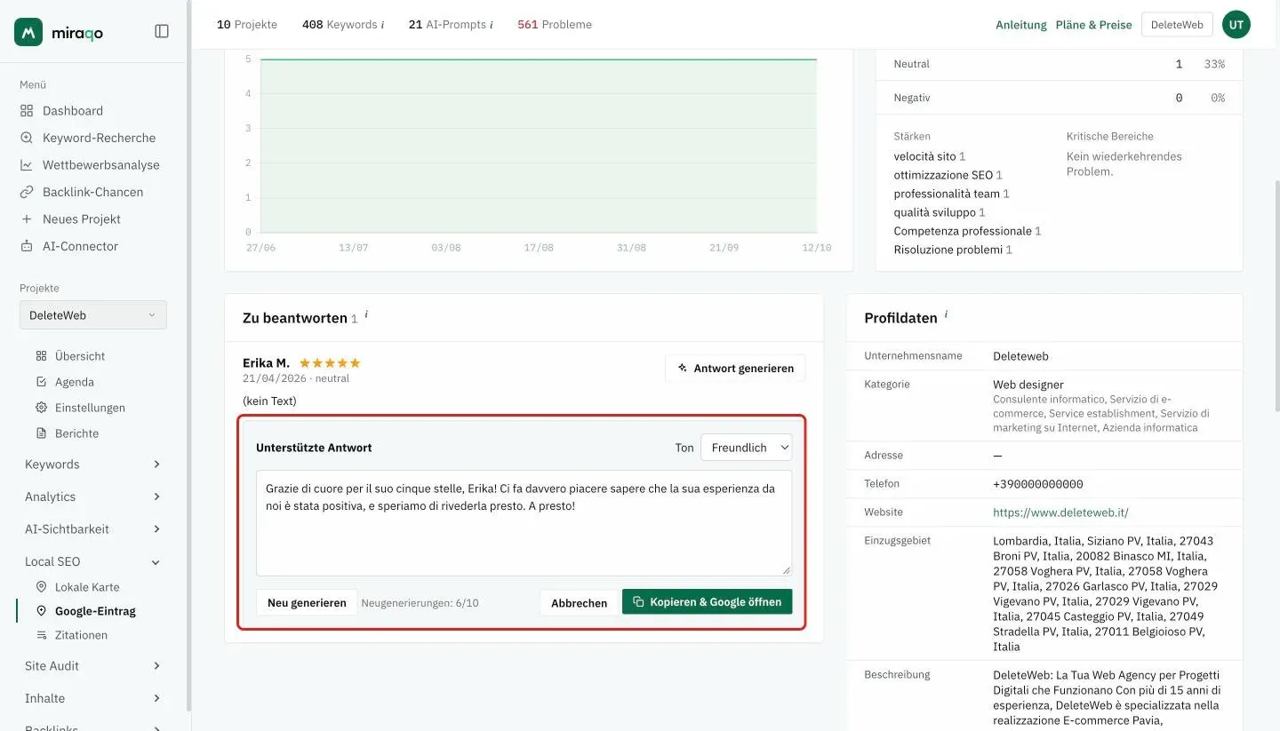Click the Berichte document icon
The image size is (1280, 731).
pyautogui.click(x=41, y=433)
